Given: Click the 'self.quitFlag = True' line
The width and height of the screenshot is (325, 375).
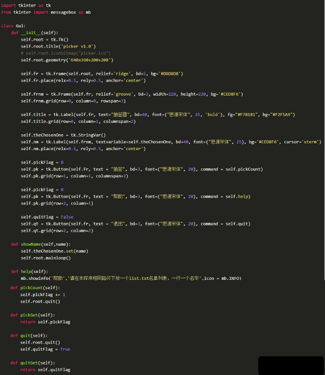Looking at the screenshot, I should 45,349.
